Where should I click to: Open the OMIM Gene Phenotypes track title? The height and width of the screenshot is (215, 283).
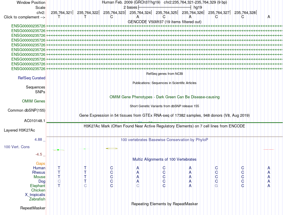[x=164, y=97]
